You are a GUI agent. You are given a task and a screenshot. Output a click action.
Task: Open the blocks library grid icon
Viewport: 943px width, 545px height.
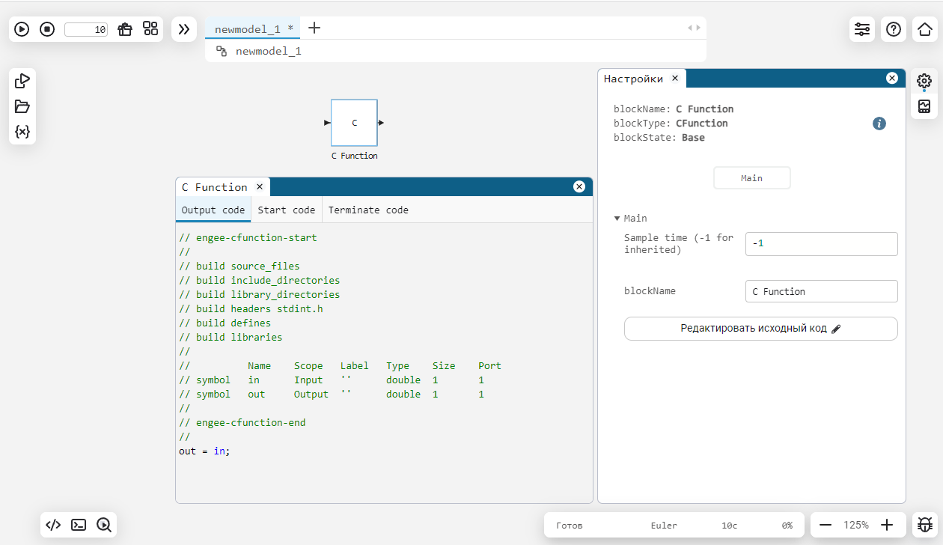click(x=150, y=29)
